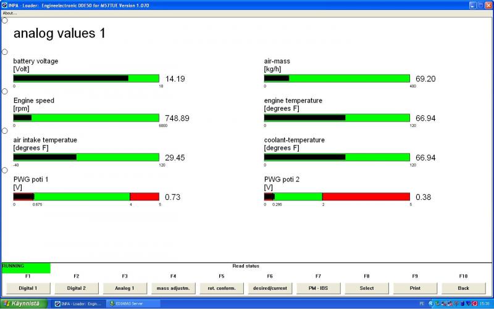
Task: Click the INPA Loader taskbar item
Action: click(x=78, y=303)
